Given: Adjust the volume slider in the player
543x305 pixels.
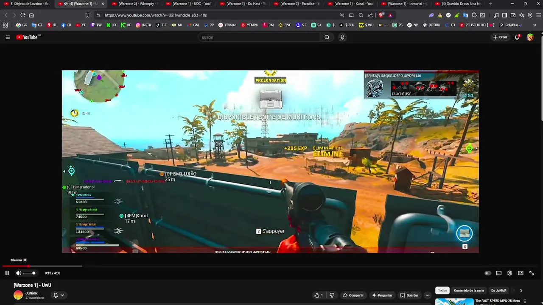Looking at the screenshot, I should pos(30,273).
